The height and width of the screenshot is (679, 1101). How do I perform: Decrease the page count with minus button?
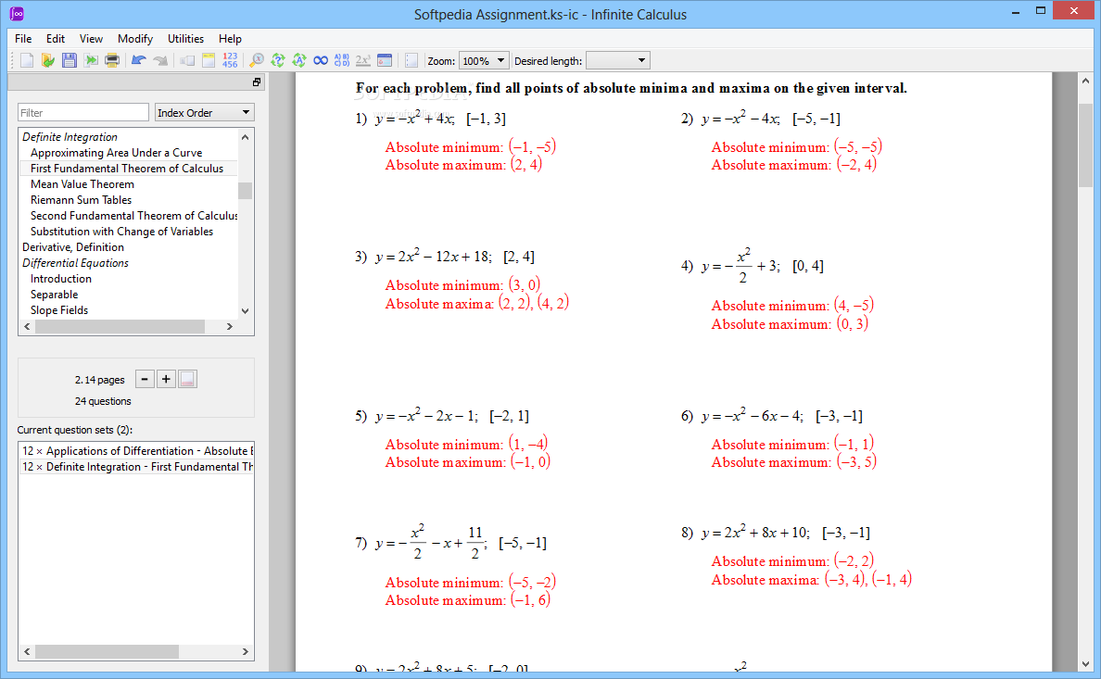point(145,379)
